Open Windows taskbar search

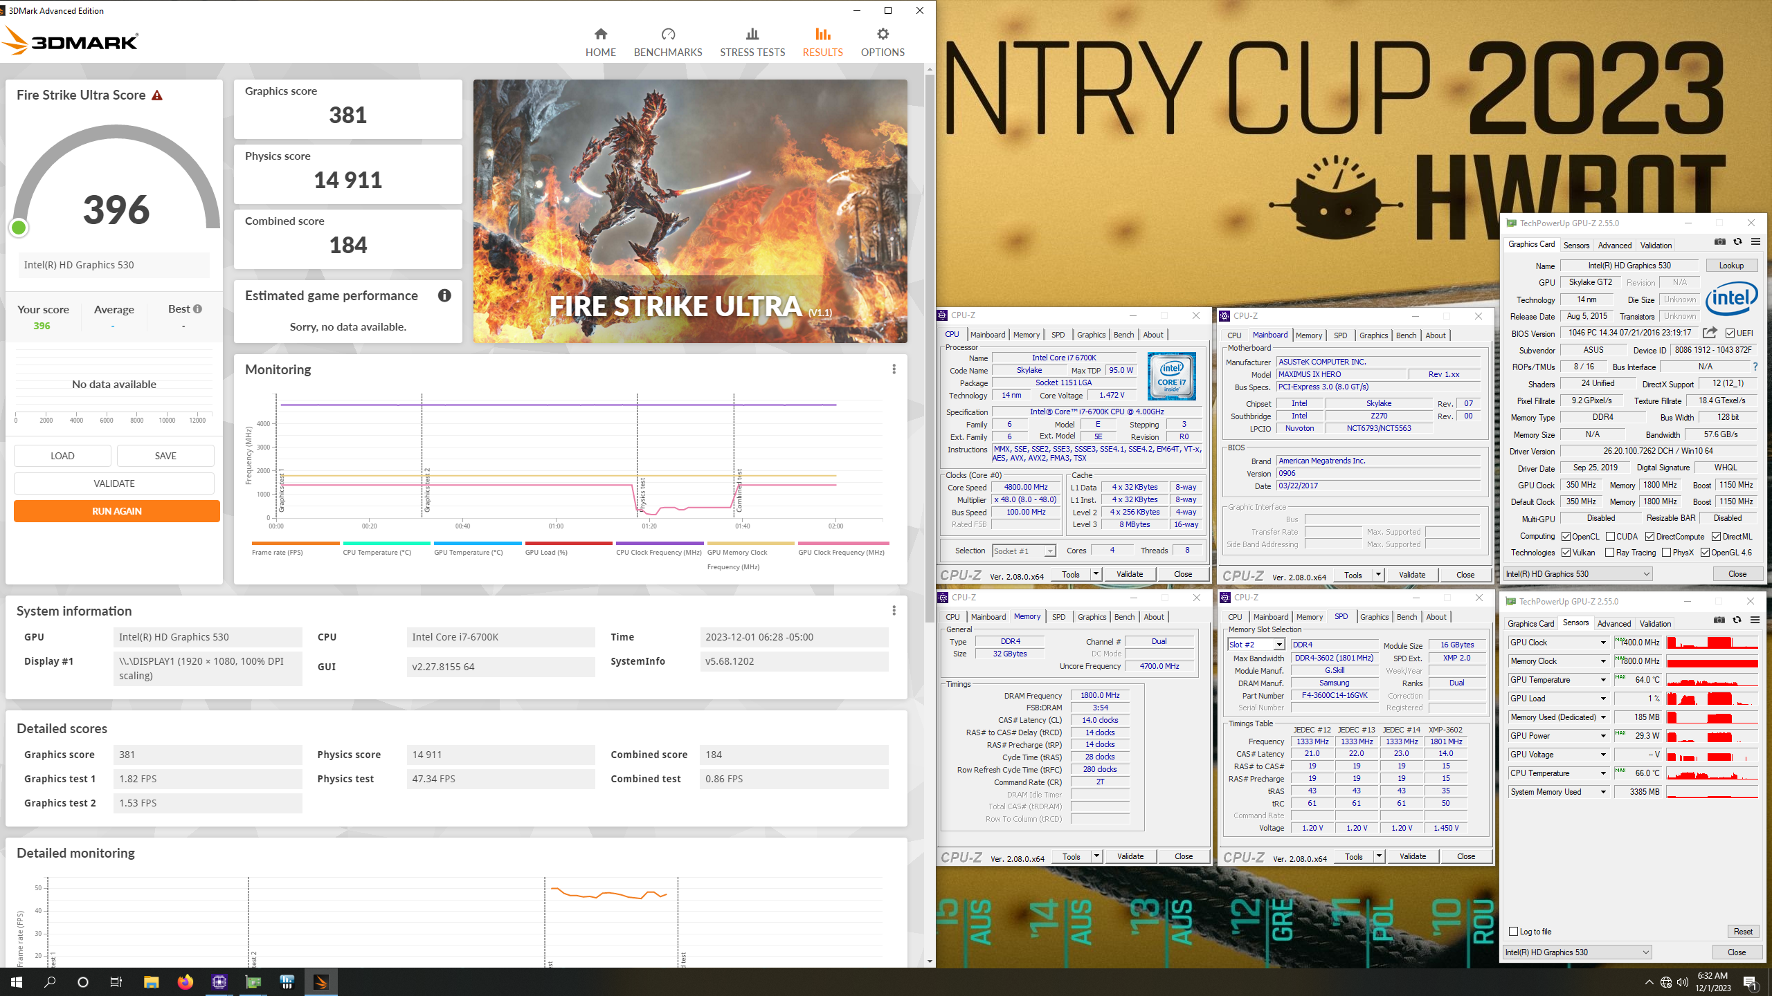(x=50, y=982)
